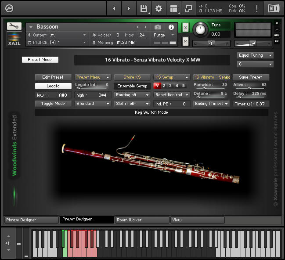Screen dimensions: 285x260
Task: Toggle the Legato button
Action: pyautogui.click(x=53, y=86)
